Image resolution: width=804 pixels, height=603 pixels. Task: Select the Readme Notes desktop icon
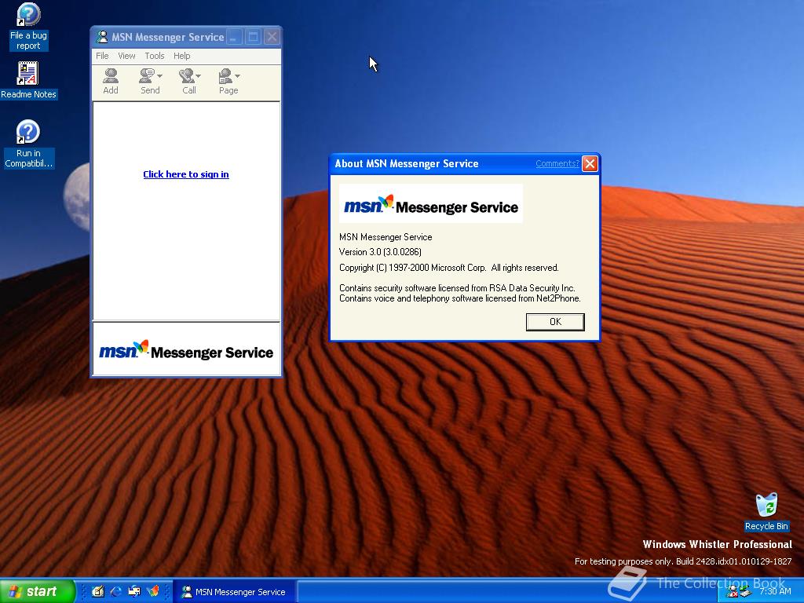[28, 81]
